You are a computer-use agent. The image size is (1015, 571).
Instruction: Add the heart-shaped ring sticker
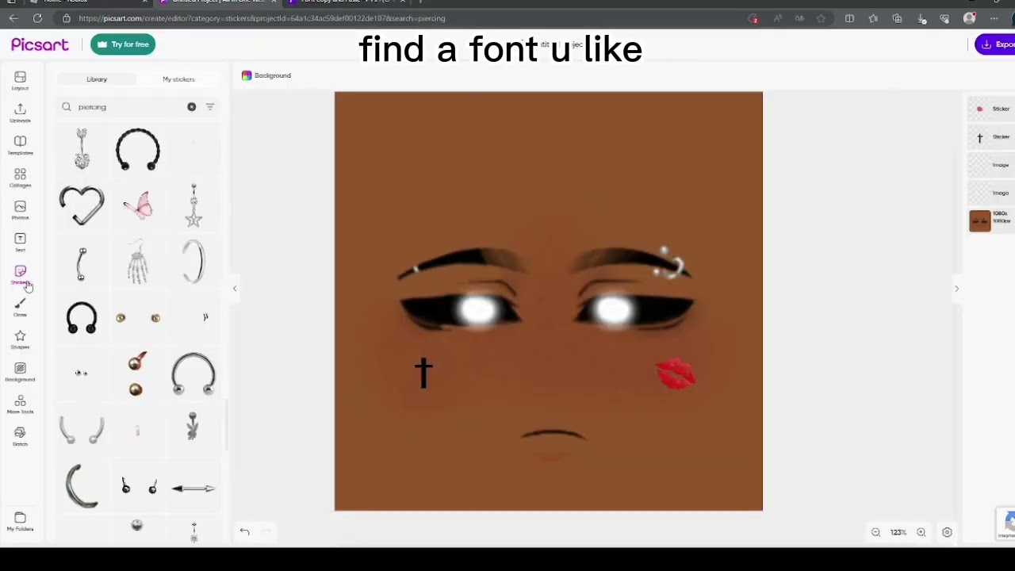coord(82,205)
